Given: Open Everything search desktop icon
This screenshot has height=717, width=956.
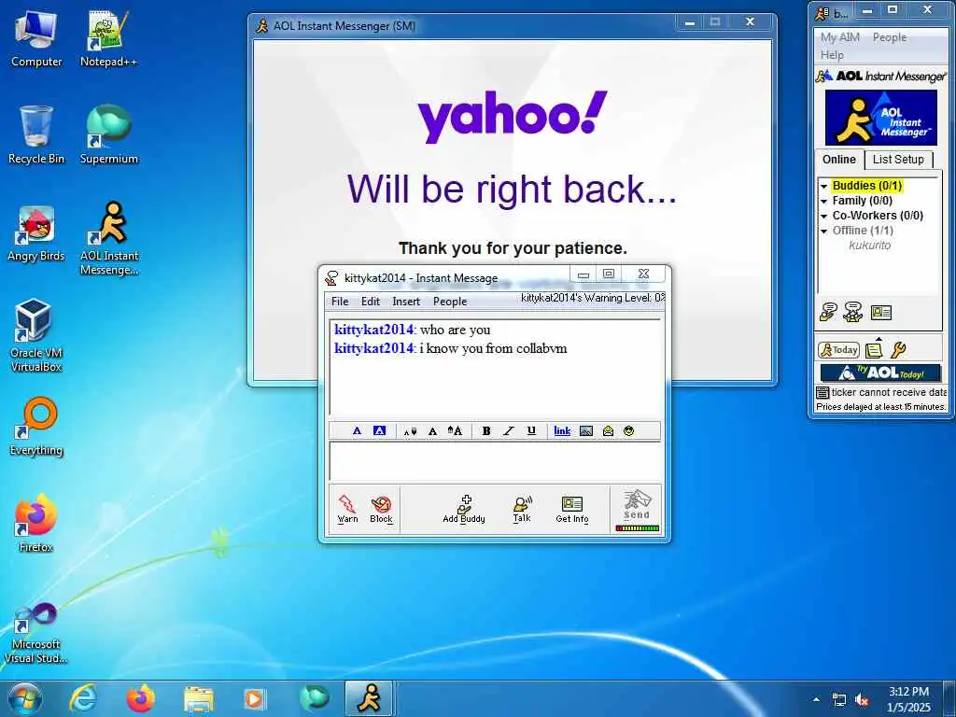Looking at the screenshot, I should tap(36, 426).
